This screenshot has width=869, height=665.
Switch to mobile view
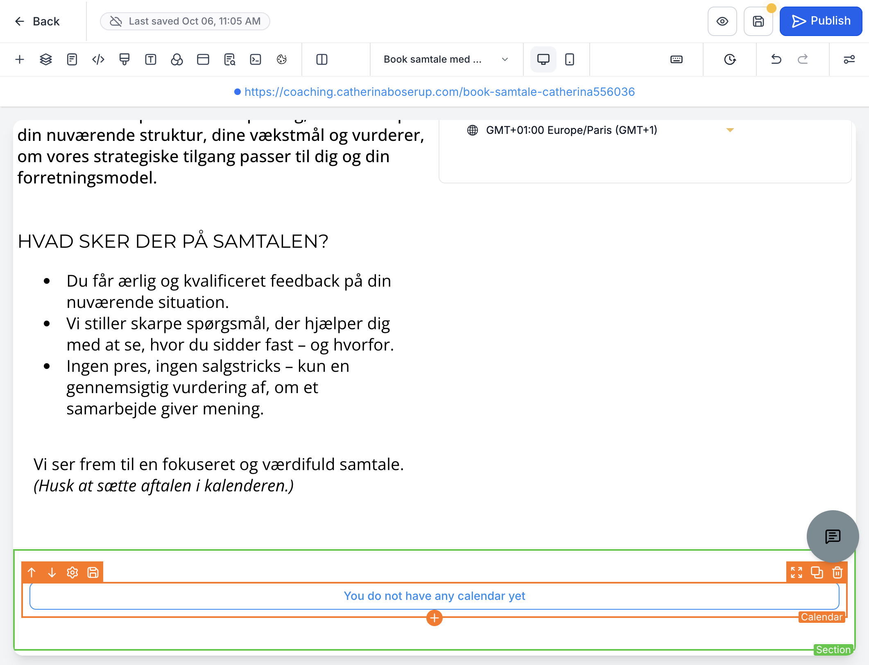tap(570, 59)
